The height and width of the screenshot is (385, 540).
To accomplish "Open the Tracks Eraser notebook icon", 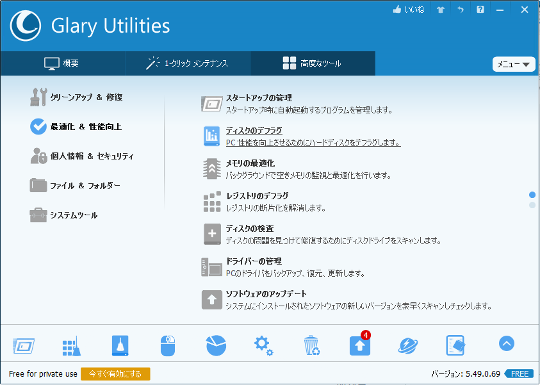I will point(455,345).
